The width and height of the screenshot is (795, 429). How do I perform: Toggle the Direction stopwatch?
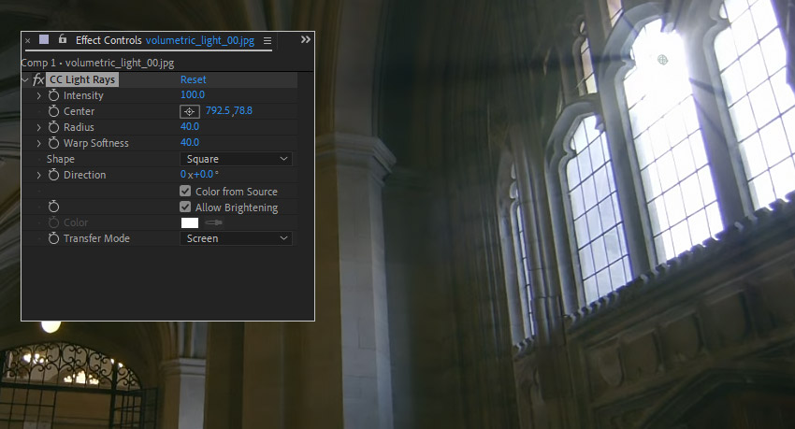(x=53, y=175)
